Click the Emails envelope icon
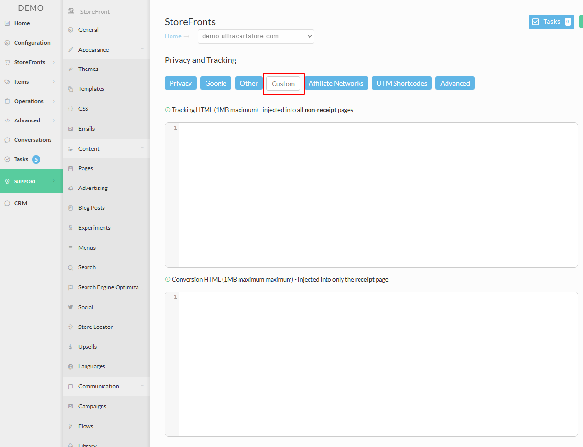Image resolution: width=583 pixels, height=447 pixels. click(x=70, y=129)
